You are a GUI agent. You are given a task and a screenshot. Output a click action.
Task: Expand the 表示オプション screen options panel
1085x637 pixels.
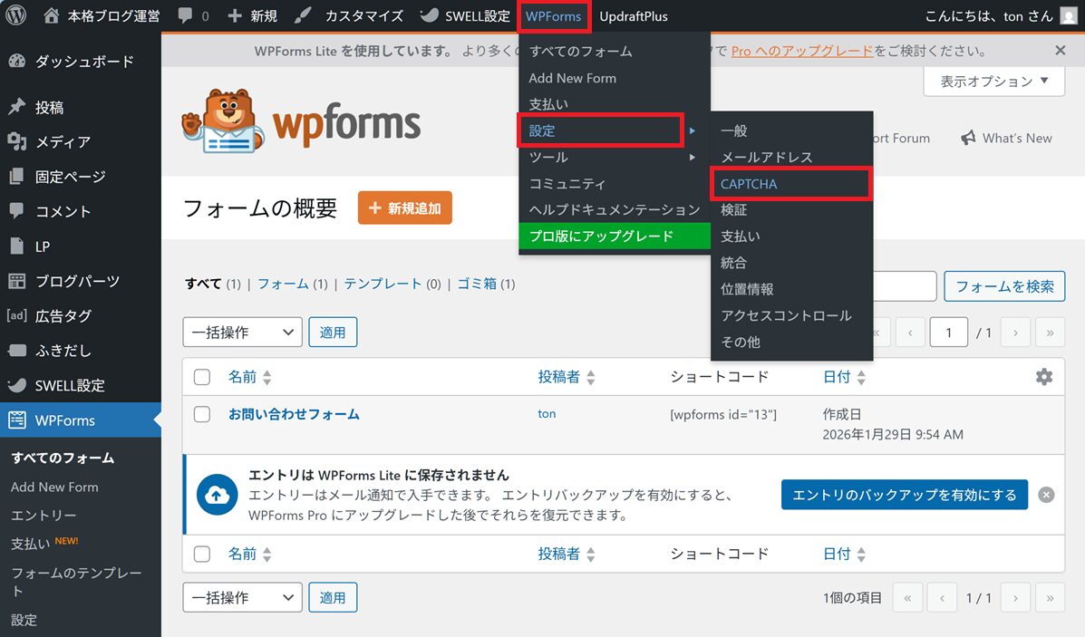click(x=993, y=82)
